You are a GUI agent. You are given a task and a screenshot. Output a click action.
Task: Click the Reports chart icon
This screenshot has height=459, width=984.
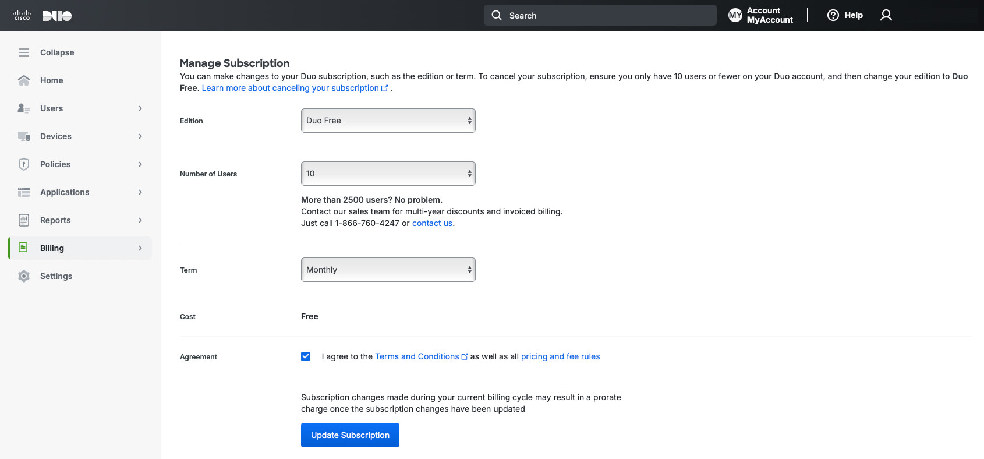pos(24,220)
